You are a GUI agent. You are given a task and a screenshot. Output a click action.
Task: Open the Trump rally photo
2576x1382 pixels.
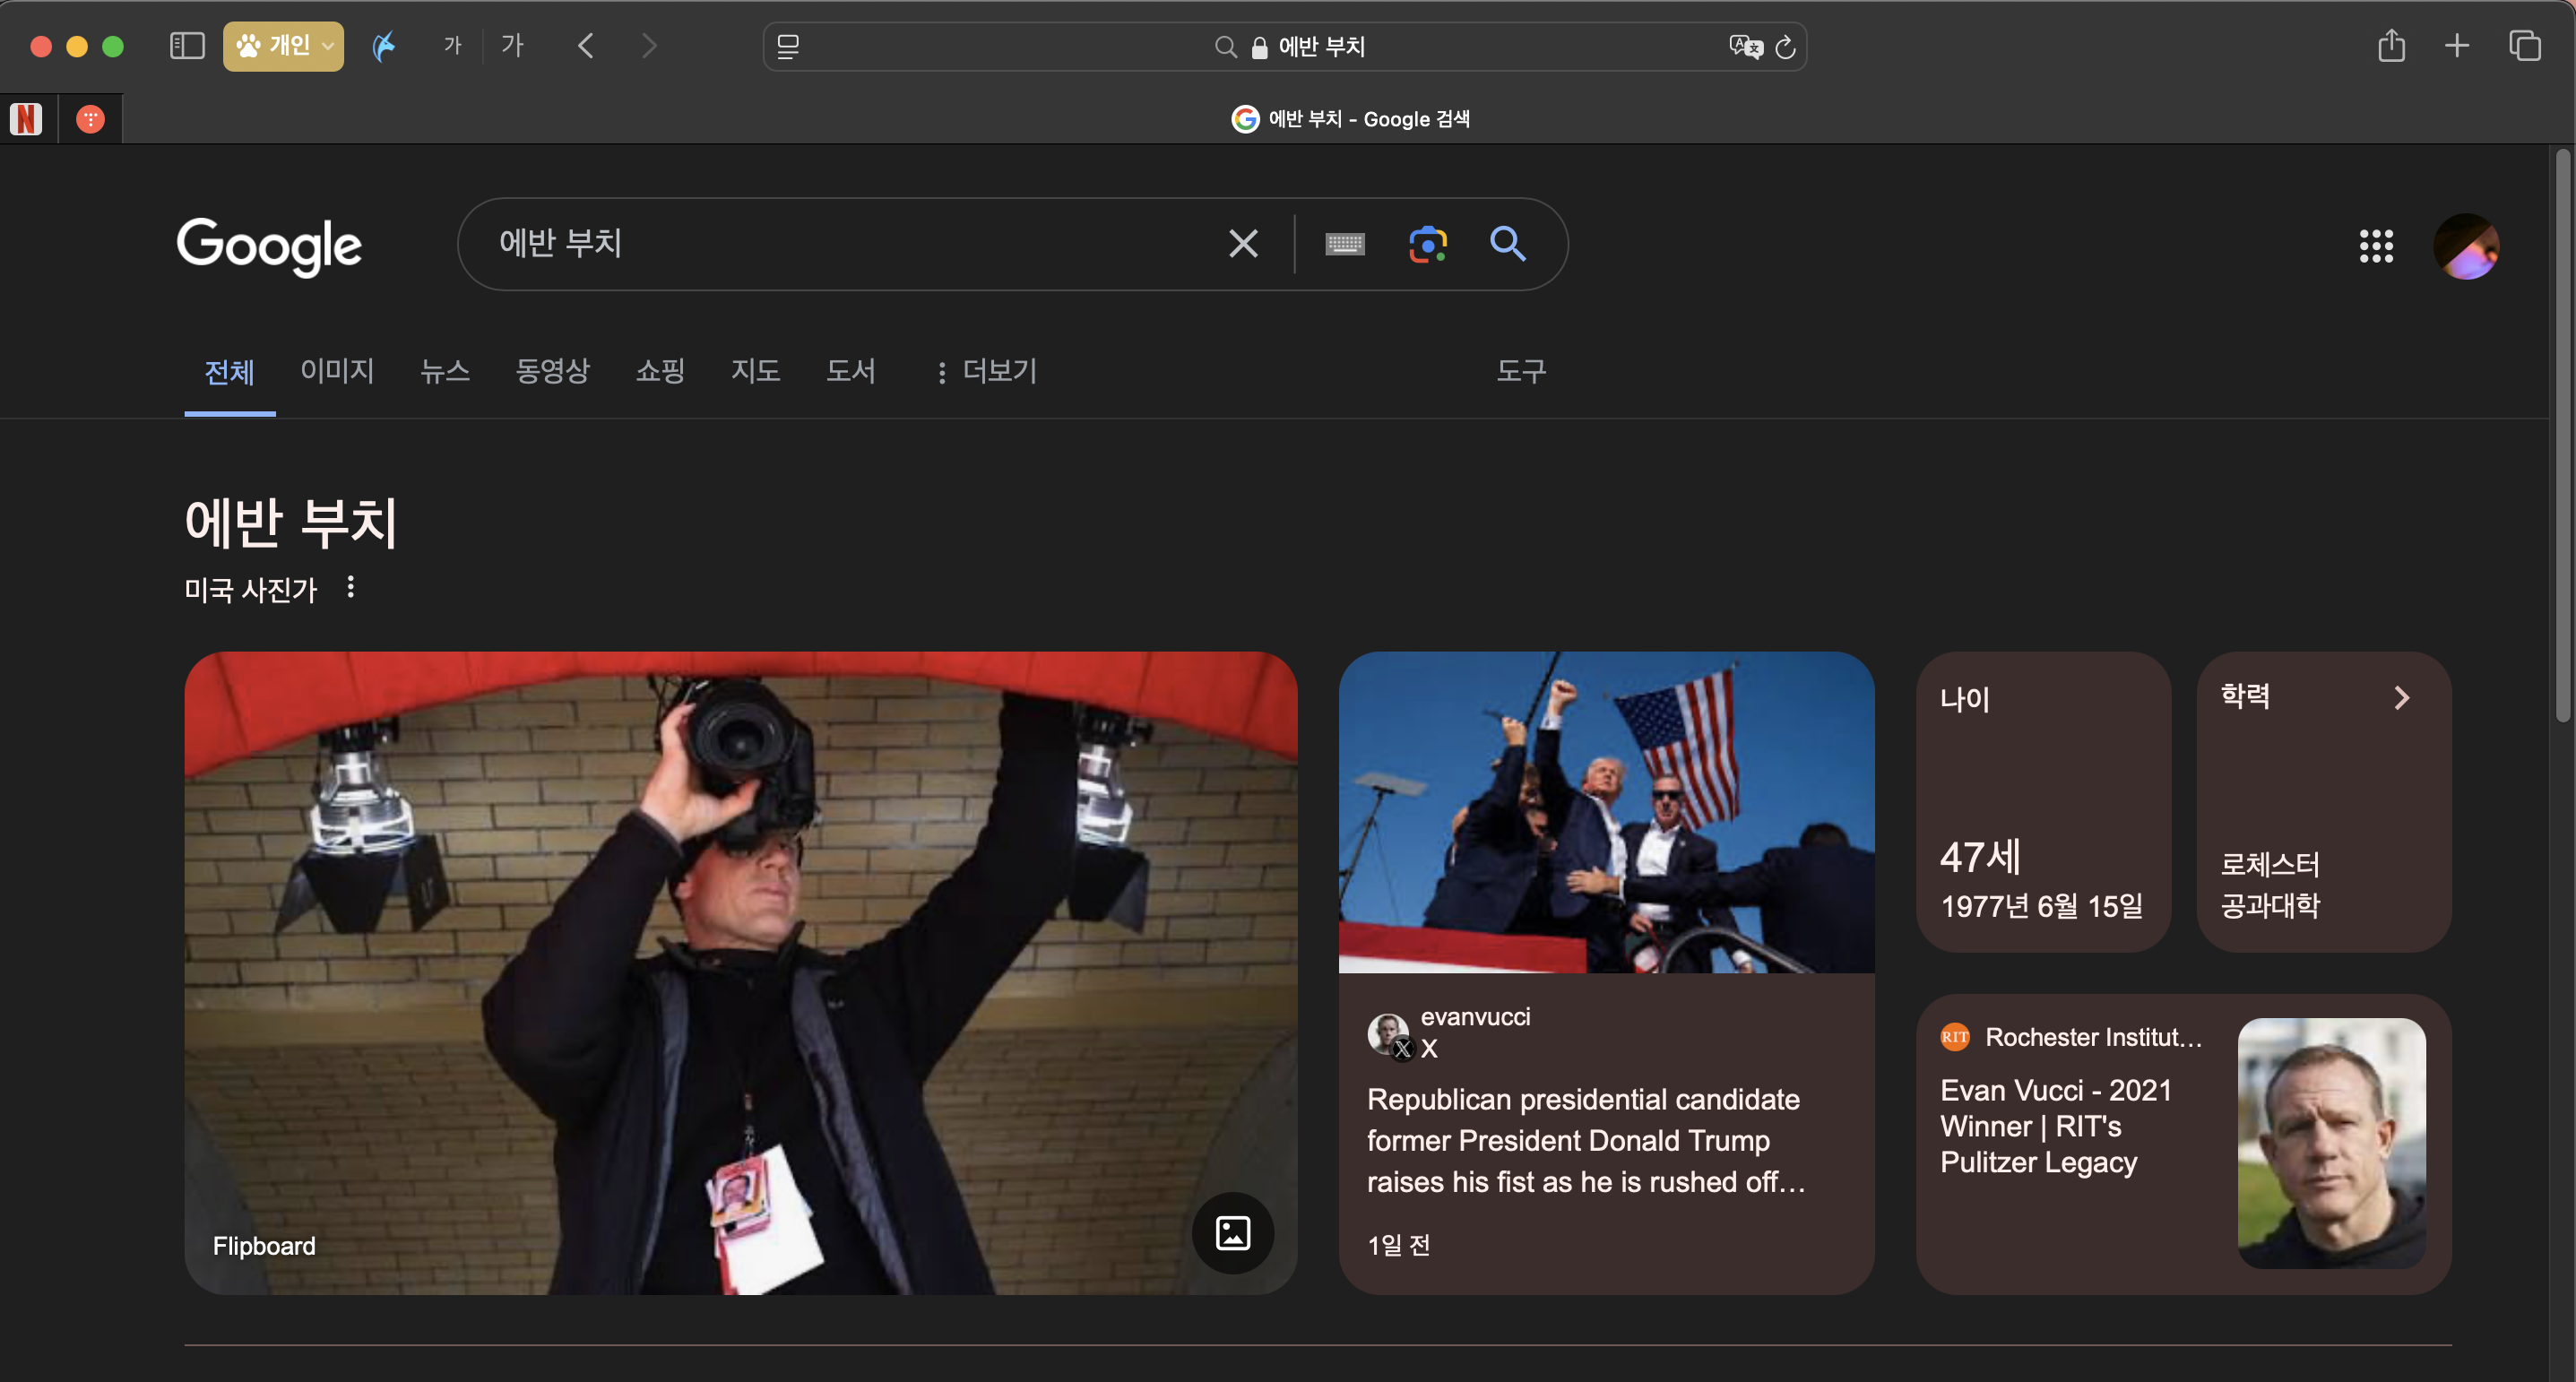click(x=1606, y=812)
